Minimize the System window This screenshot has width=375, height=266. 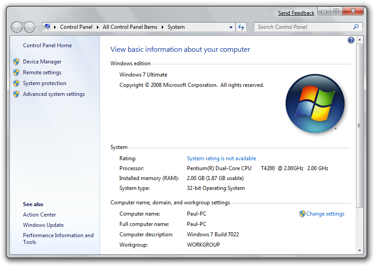coord(324,11)
